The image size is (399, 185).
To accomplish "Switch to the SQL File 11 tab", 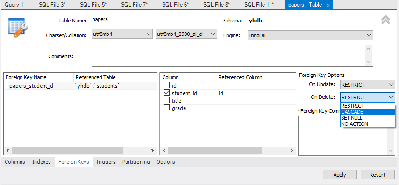I will pyautogui.click(x=259, y=5).
